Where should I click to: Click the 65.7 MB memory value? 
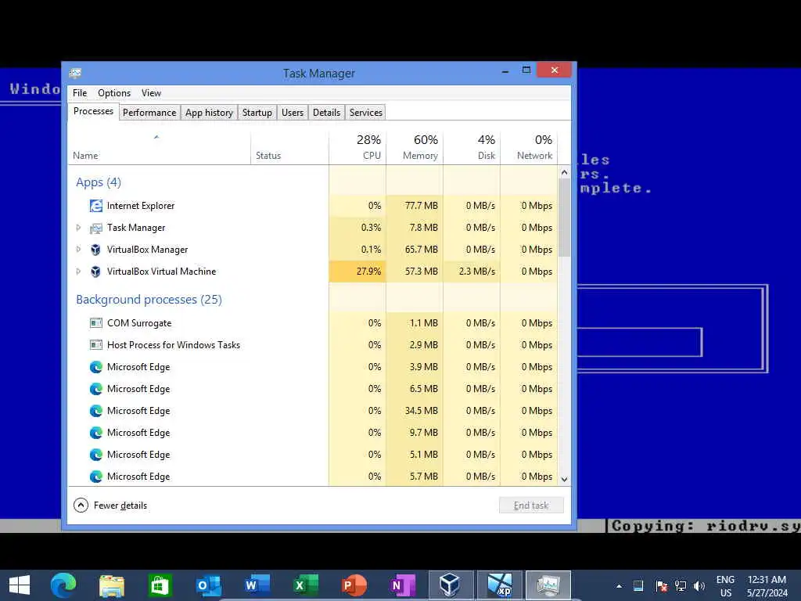pyautogui.click(x=422, y=250)
